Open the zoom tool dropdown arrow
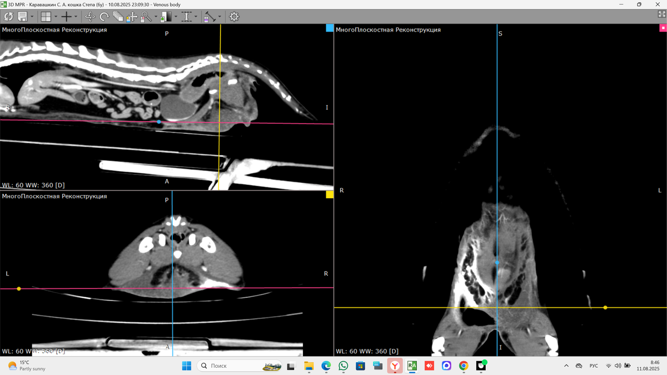The image size is (667, 375). [x=155, y=17]
